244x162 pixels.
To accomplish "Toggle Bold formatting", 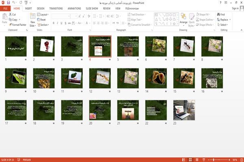I will (53, 23).
